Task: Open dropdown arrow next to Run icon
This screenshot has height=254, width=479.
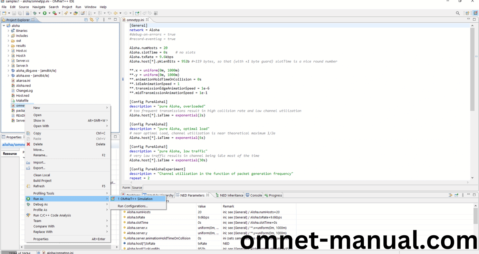Action: 49,13
